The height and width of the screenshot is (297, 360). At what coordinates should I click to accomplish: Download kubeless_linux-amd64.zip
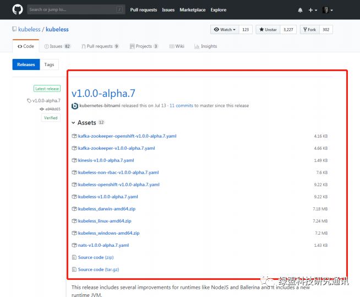coord(105,221)
